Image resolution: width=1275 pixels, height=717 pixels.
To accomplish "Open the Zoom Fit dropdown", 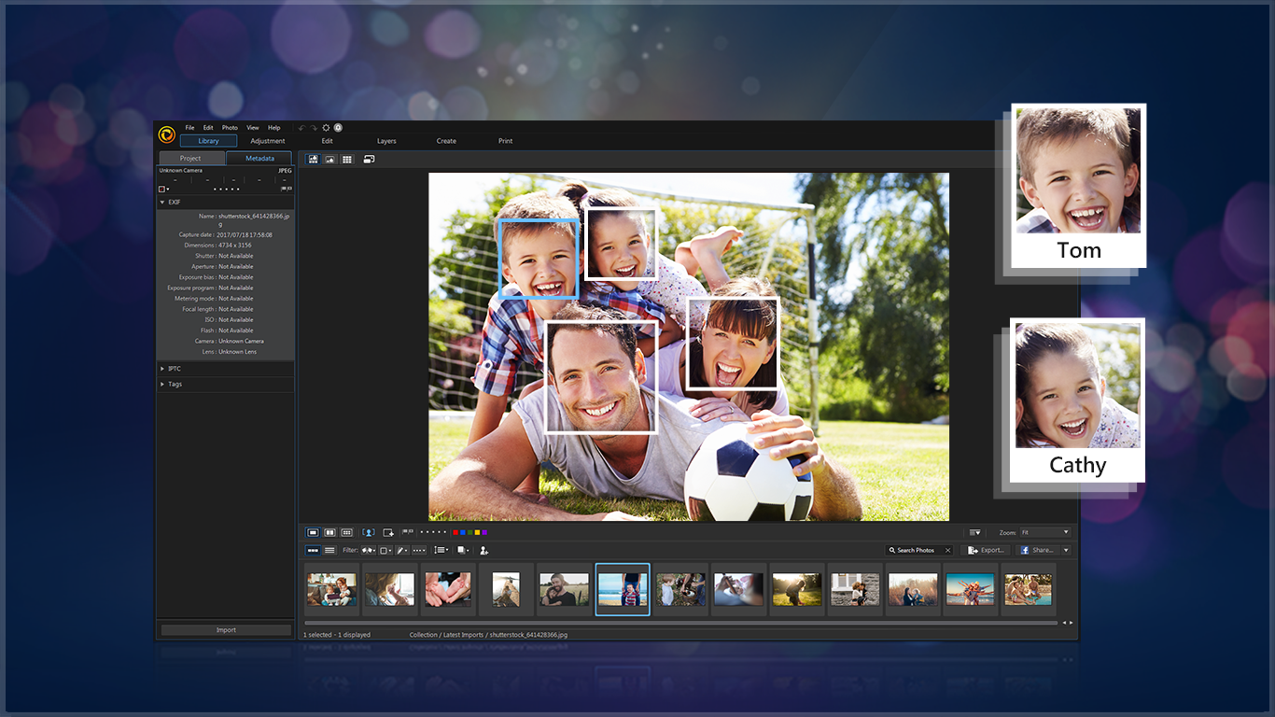I will point(1045,532).
